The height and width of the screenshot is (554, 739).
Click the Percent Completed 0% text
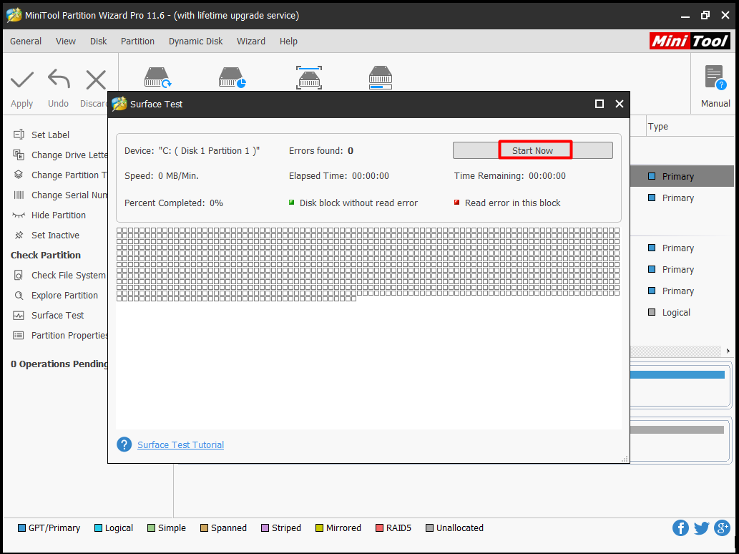174,203
